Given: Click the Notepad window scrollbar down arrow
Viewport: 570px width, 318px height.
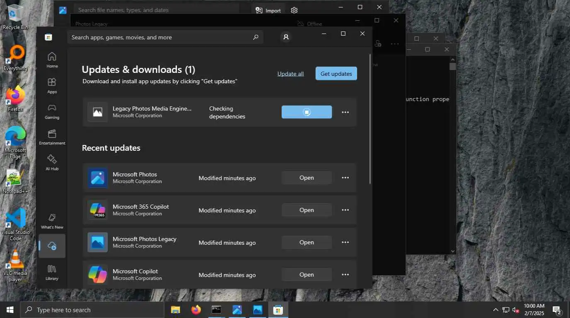Looking at the screenshot, I should coord(452,251).
